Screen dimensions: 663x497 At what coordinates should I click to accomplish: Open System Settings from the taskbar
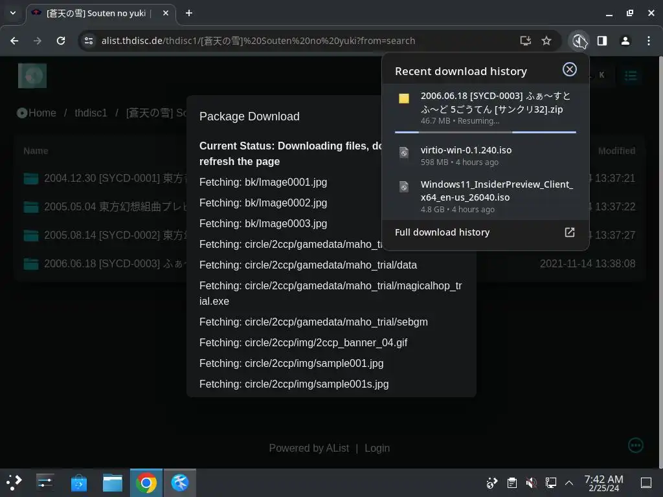[x=45, y=483]
